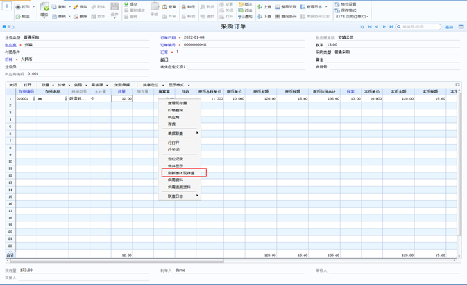Click the 复制 copy toolbar icon
The width and height of the screenshot is (467, 285).
tap(59, 7)
